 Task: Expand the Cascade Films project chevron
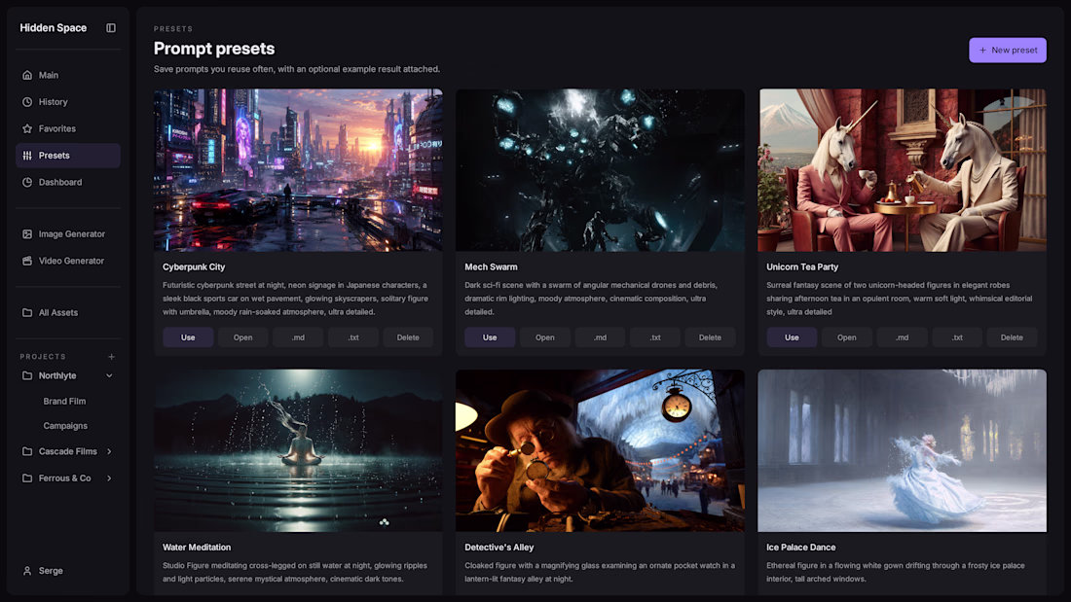point(109,451)
